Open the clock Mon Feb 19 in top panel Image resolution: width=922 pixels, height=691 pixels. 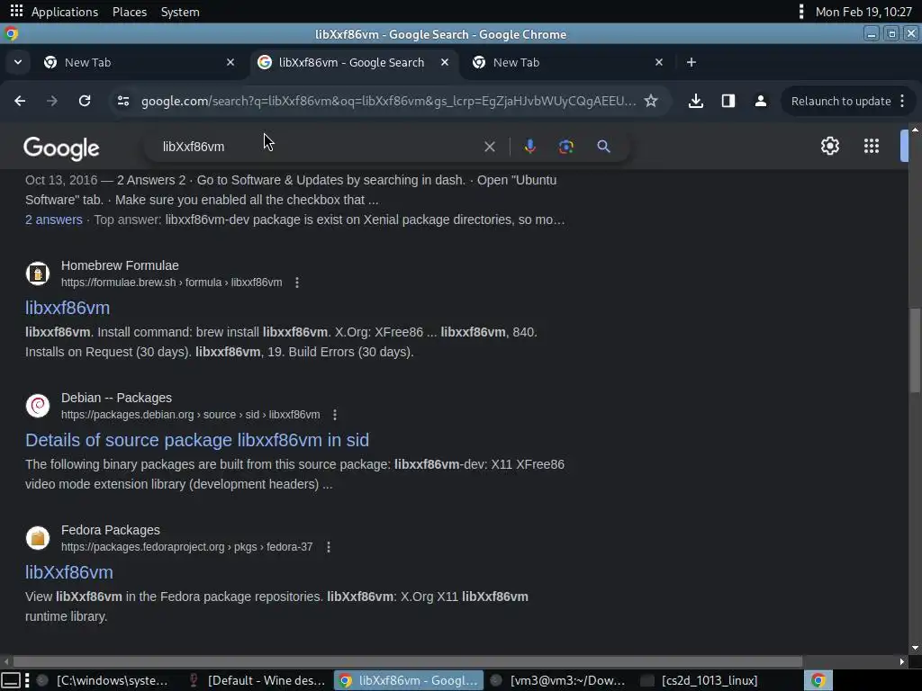[x=863, y=12]
